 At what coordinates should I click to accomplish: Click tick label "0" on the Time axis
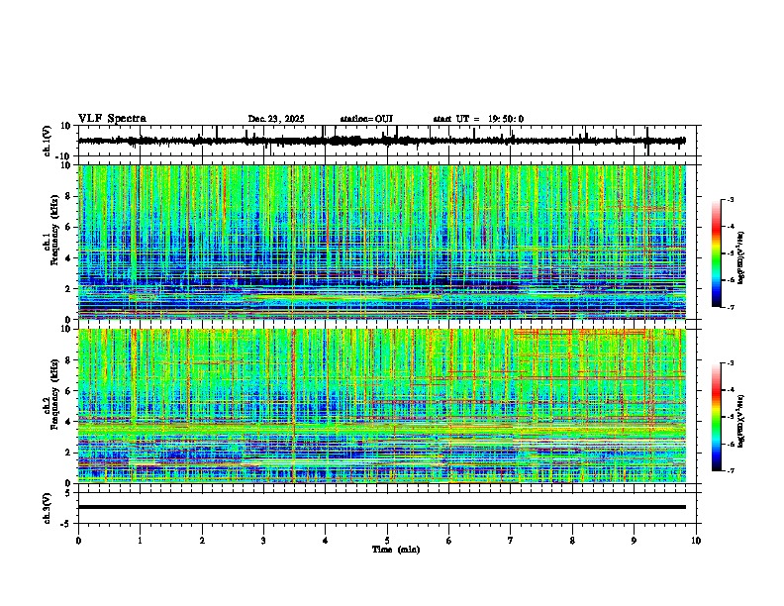pos(78,541)
